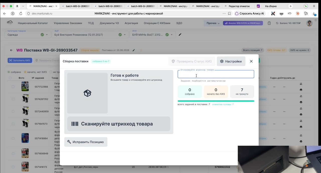Viewport: 321px width, 173px height.
Task: Click Спросить Алису AI in address bar
Action: click(x=250, y=14)
